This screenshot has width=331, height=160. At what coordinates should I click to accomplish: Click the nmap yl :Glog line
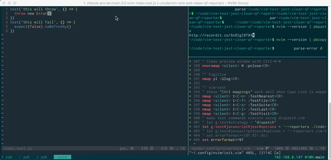pyautogui.click(x=221, y=79)
